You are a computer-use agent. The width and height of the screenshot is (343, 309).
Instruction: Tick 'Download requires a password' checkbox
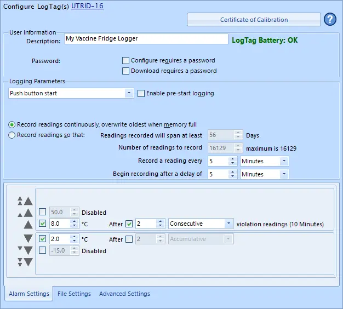[126, 71]
